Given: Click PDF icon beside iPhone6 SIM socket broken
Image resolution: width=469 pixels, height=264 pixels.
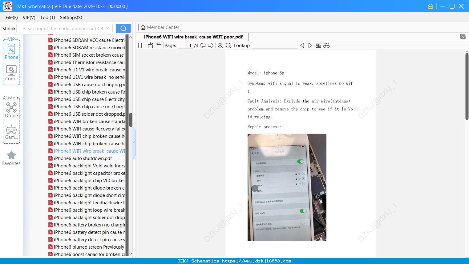Looking at the screenshot, I should (51, 55).
